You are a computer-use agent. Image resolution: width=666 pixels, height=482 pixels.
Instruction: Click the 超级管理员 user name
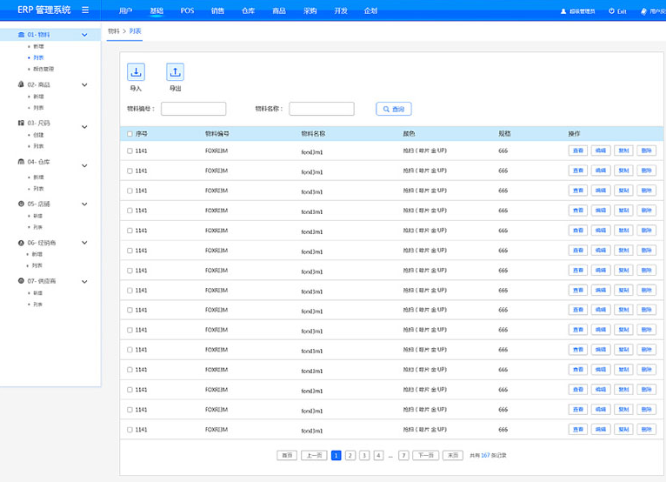point(582,11)
